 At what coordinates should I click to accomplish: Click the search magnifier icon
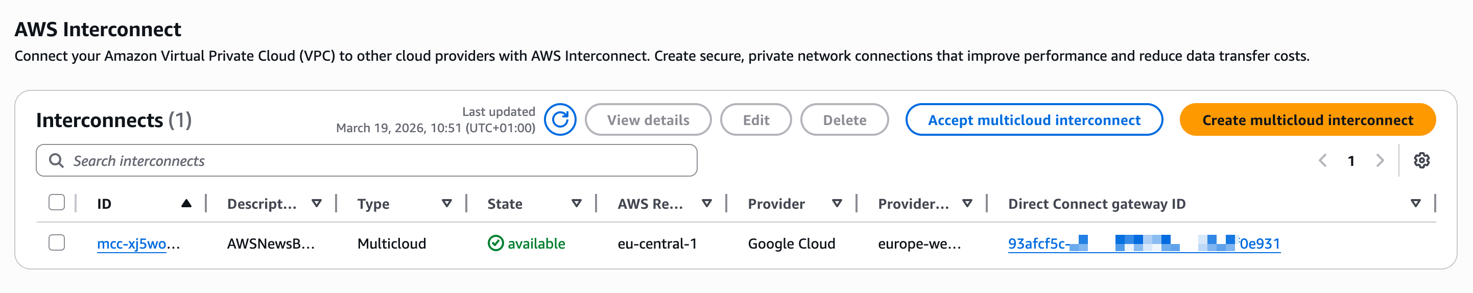point(56,160)
